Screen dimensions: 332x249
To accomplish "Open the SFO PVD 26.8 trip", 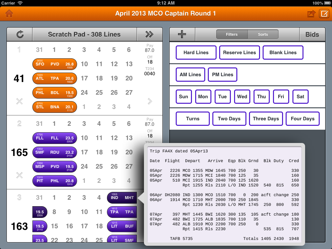I will [x=54, y=64].
